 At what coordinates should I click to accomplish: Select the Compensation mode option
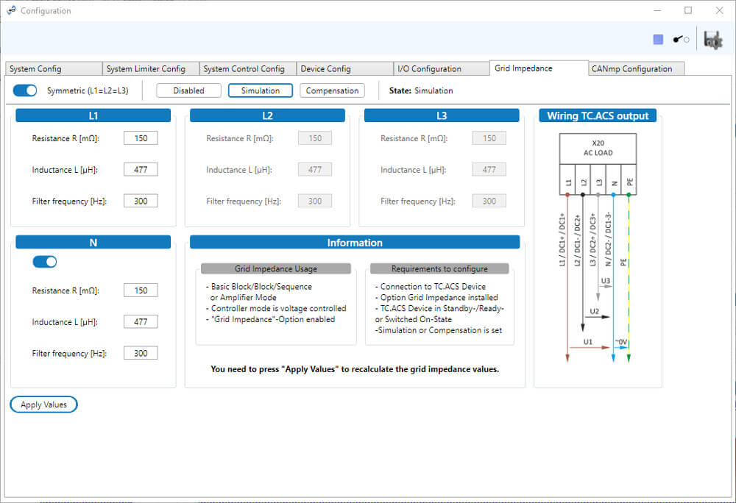[332, 90]
